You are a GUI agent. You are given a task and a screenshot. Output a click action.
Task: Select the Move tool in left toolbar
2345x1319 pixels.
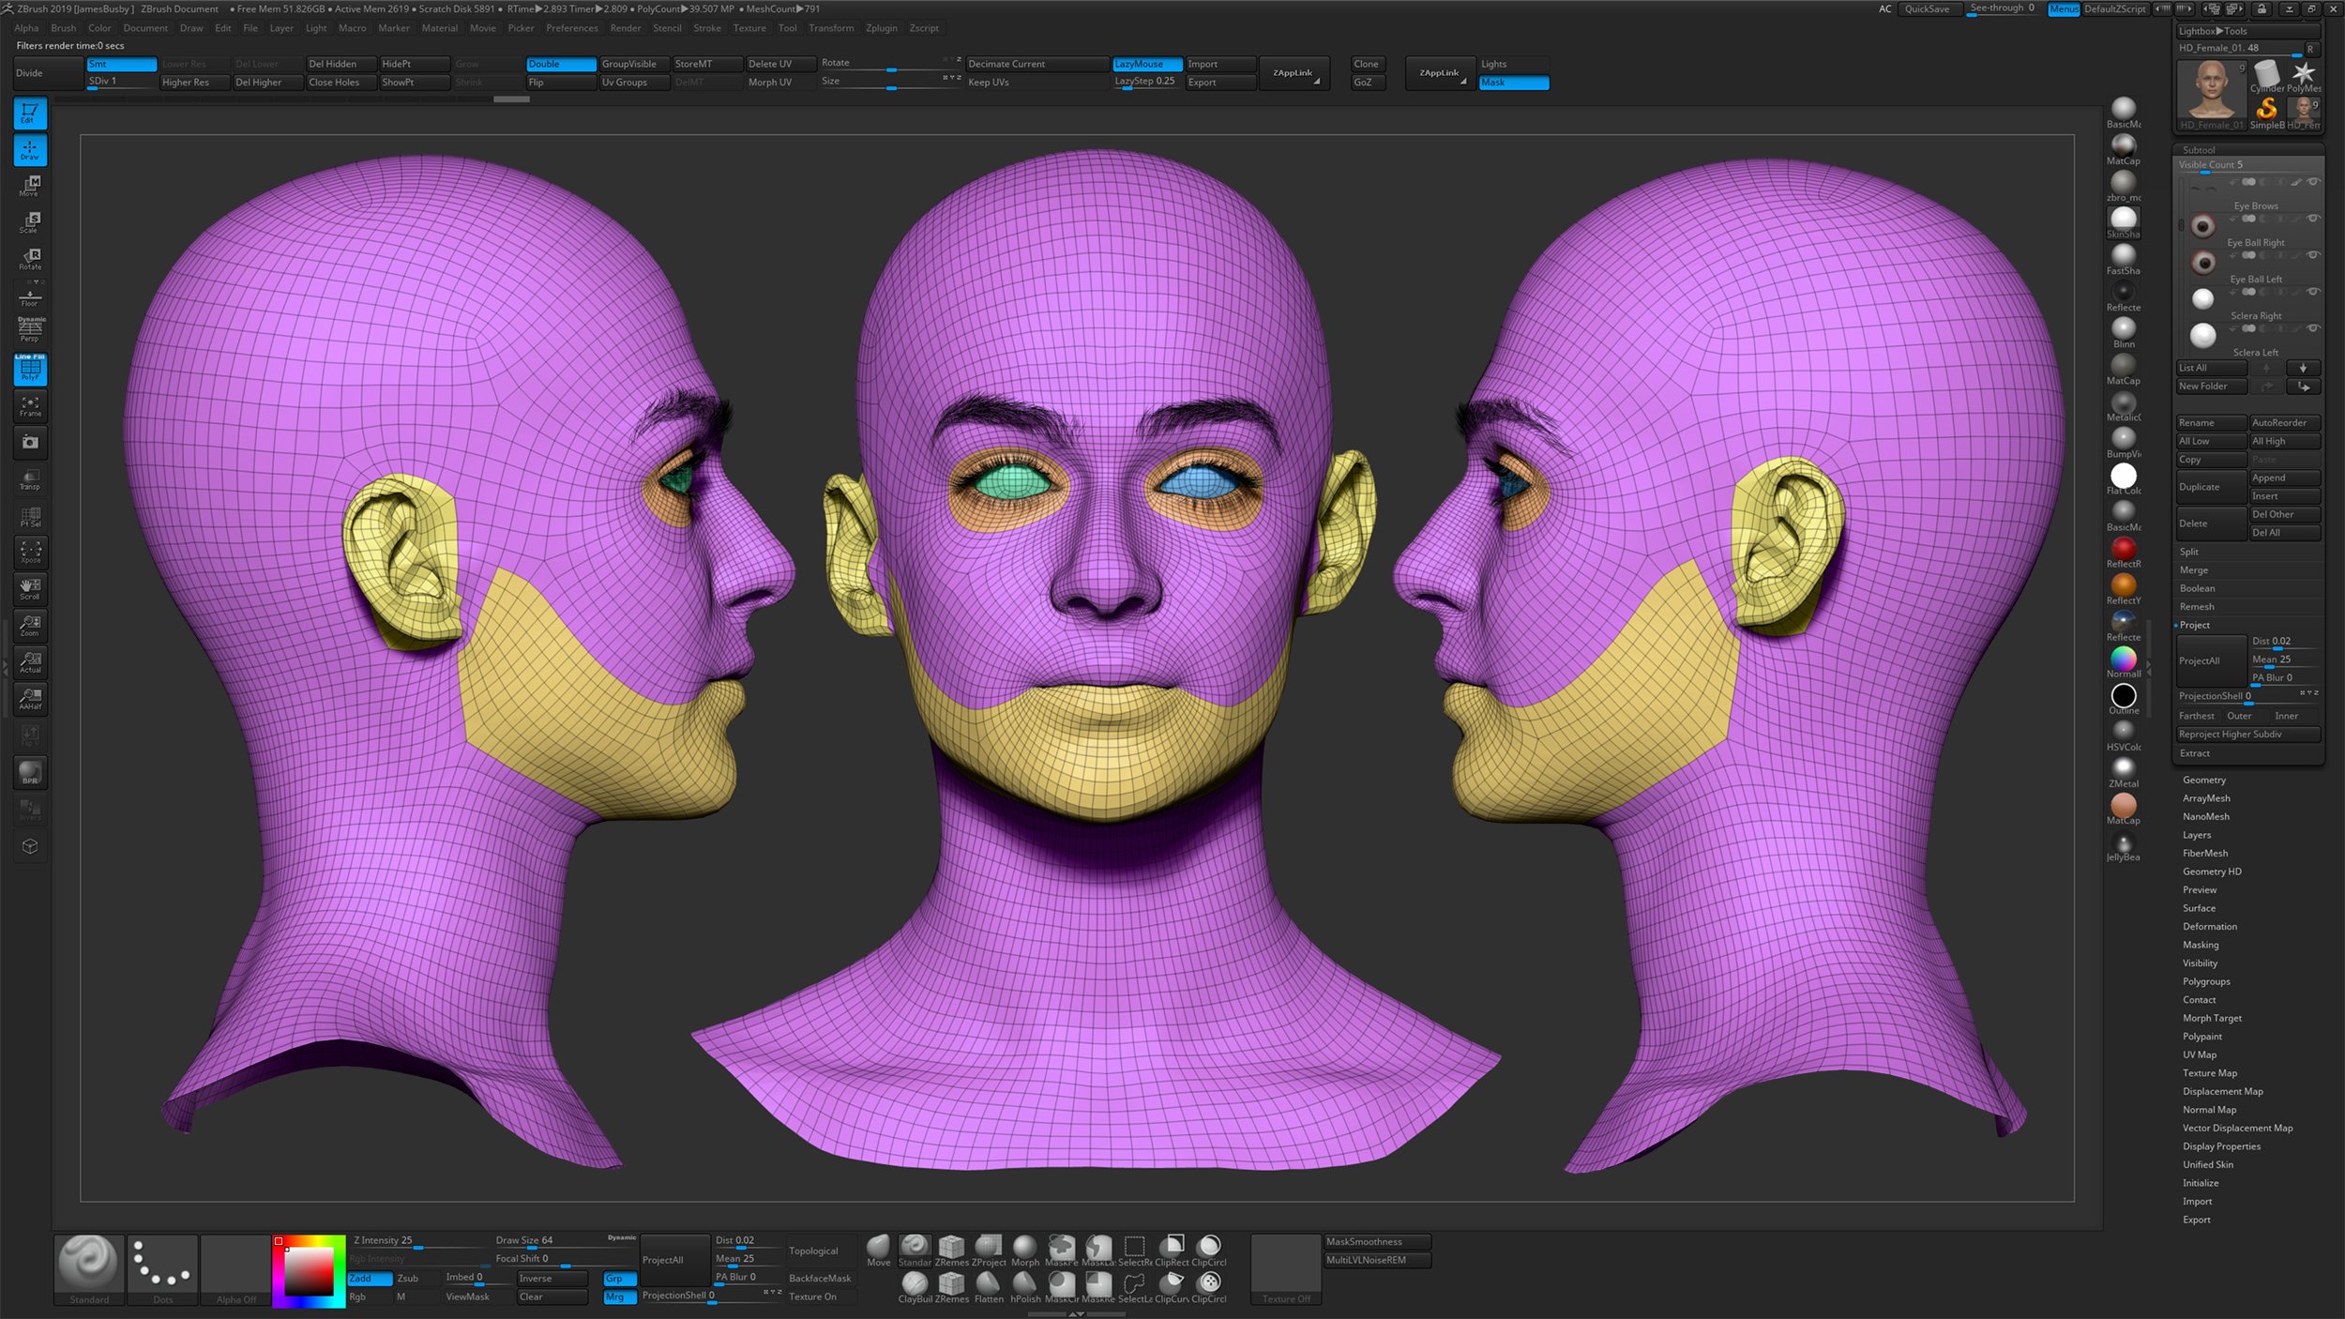(31, 184)
